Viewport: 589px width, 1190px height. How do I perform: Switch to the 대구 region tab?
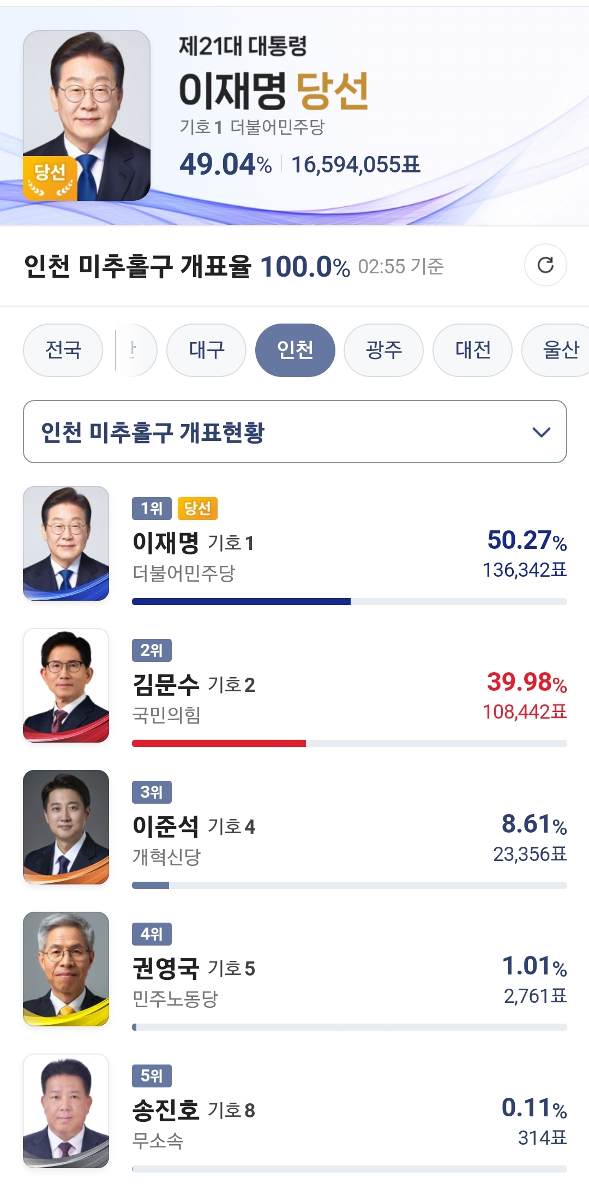[x=206, y=350]
